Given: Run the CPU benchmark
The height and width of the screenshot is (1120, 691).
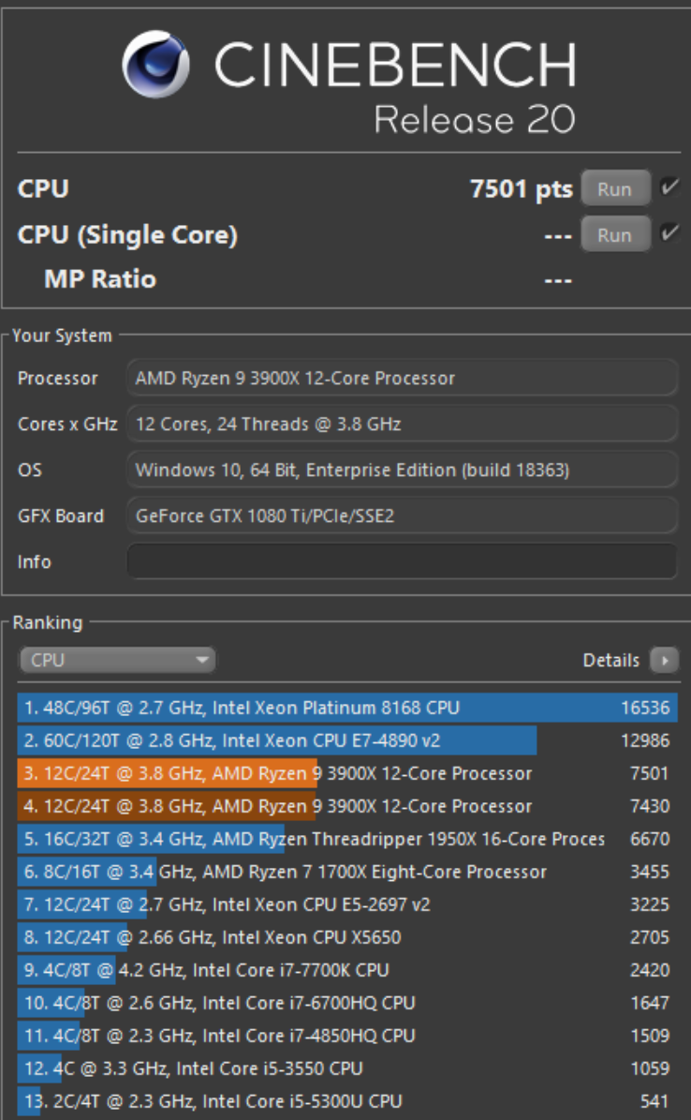Looking at the screenshot, I should 615,187.
